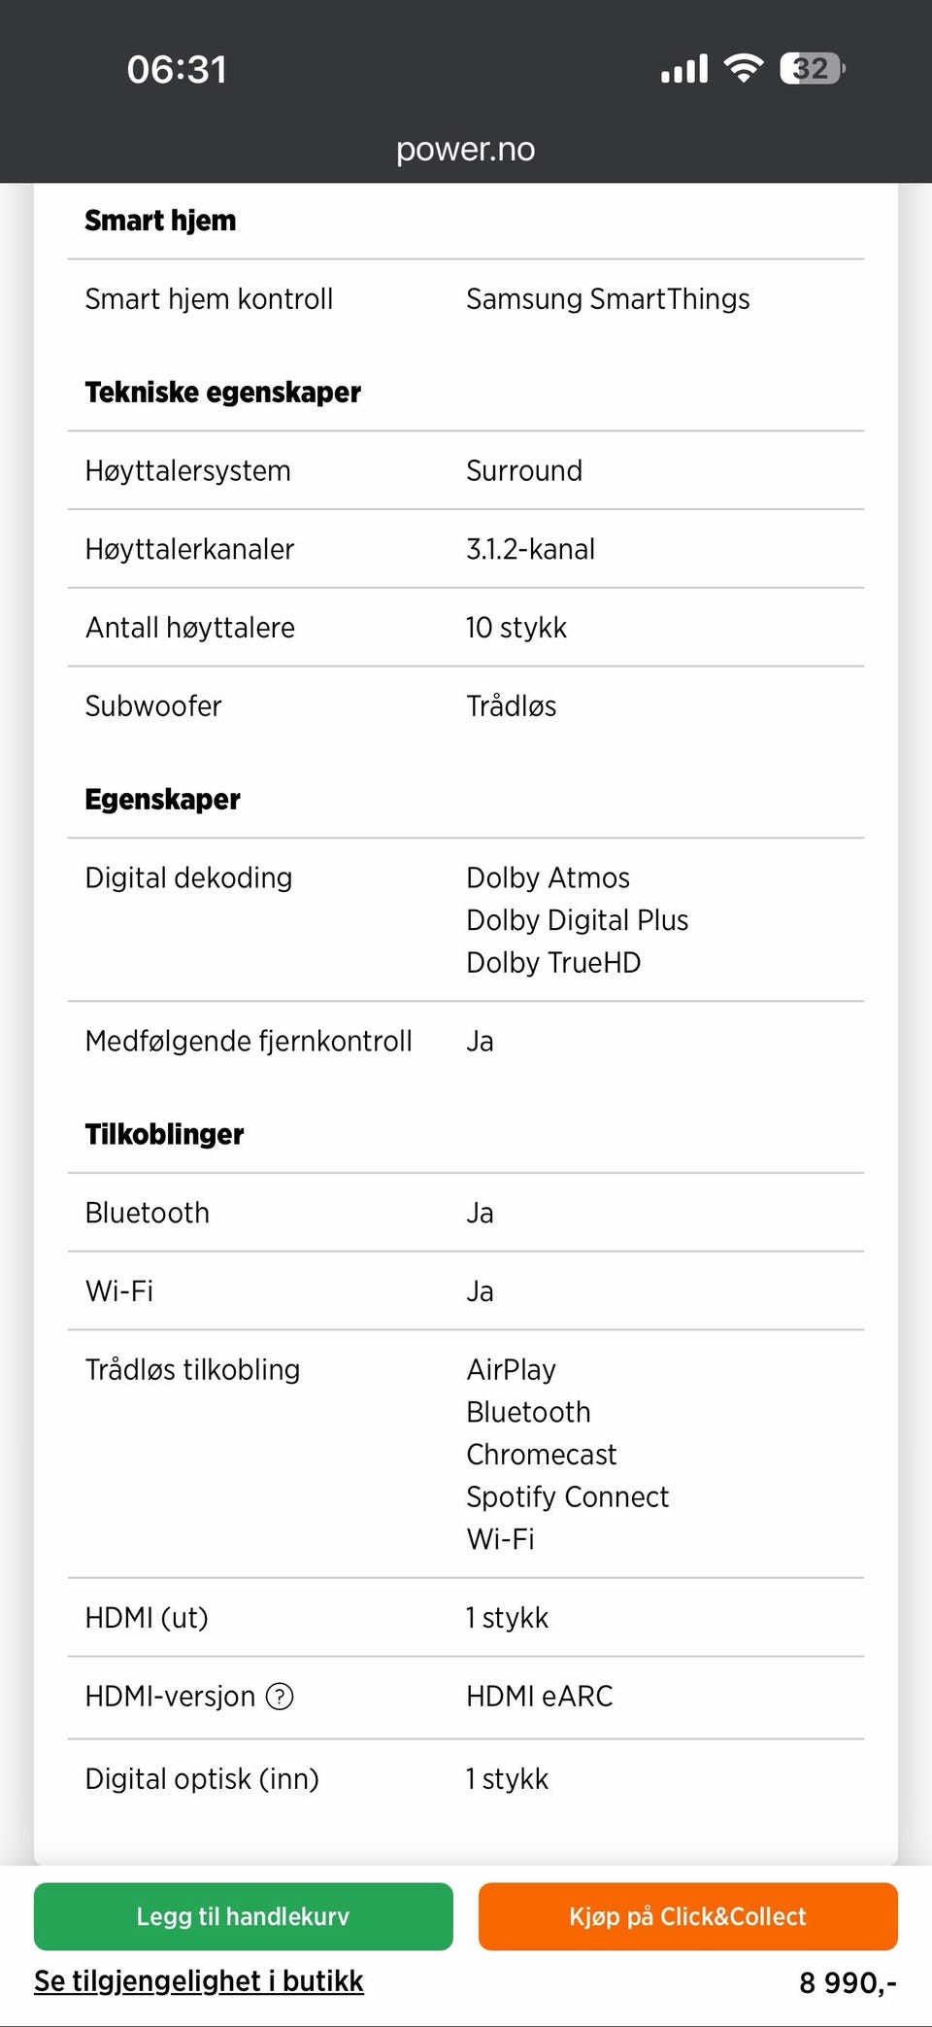Tap the 8 990,- price text
932x2027 pixels.
pyautogui.click(x=848, y=1982)
